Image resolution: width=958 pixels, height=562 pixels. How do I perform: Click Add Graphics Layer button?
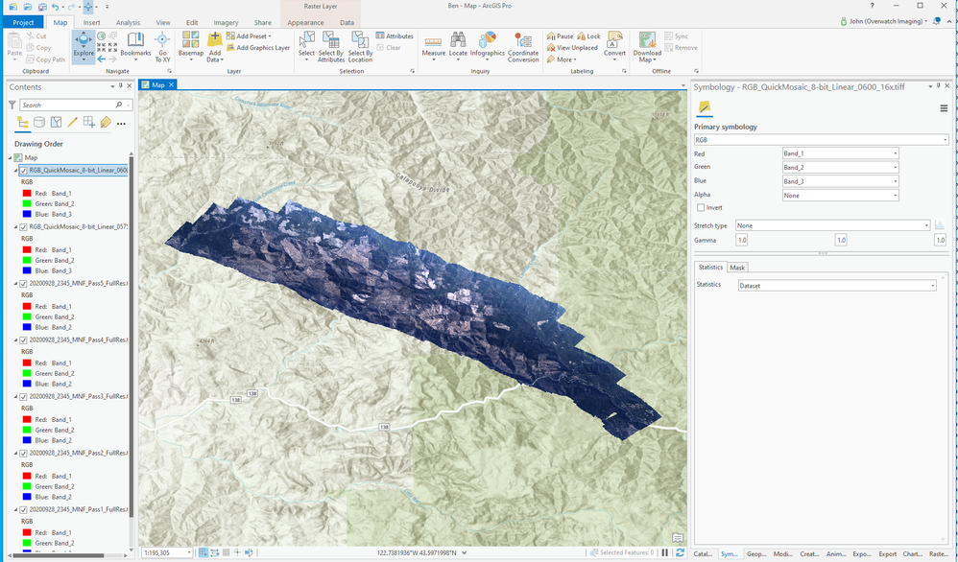tap(258, 48)
